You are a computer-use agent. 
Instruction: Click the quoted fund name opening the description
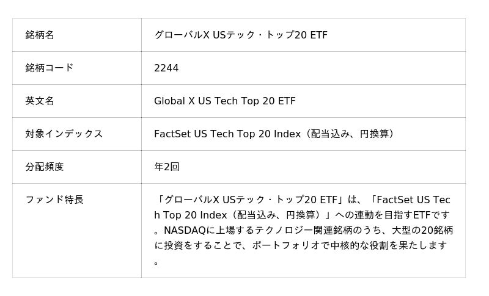(243, 200)
